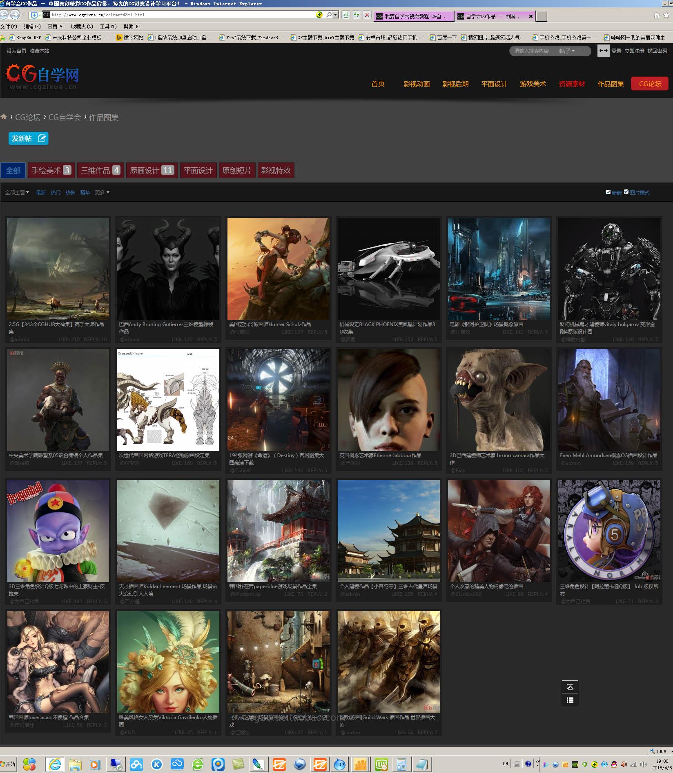This screenshot has height=773, width=673.
Task: Click the Windows 开始 start button
Action: (x=8, y=764)
